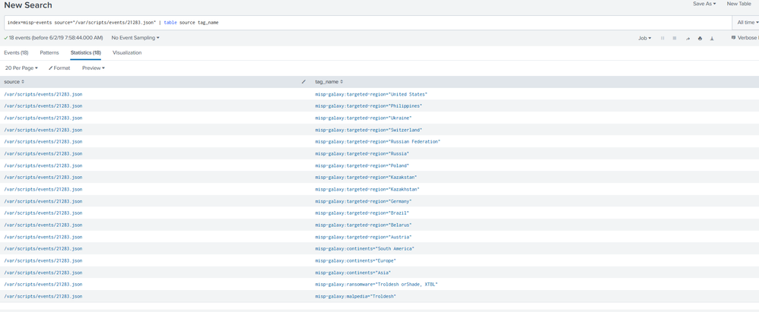Expand the No Event Sampling dropdown
The width and height of the screenshot is (759, 312).
135,38
